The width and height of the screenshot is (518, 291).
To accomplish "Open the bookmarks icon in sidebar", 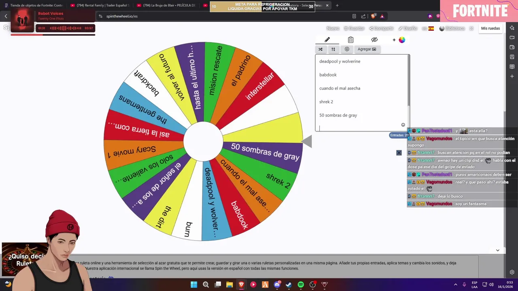I will pyautogui.click(x=512, y=57).
